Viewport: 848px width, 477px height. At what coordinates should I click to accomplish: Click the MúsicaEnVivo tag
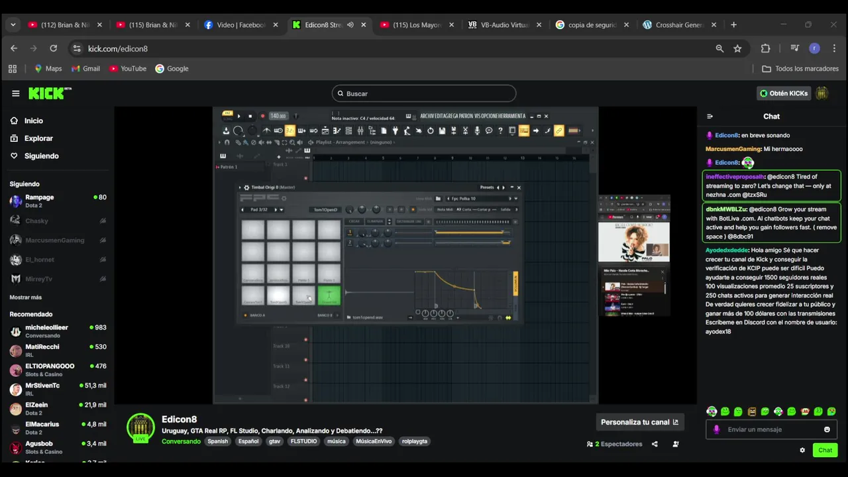(x=374, y=441)
